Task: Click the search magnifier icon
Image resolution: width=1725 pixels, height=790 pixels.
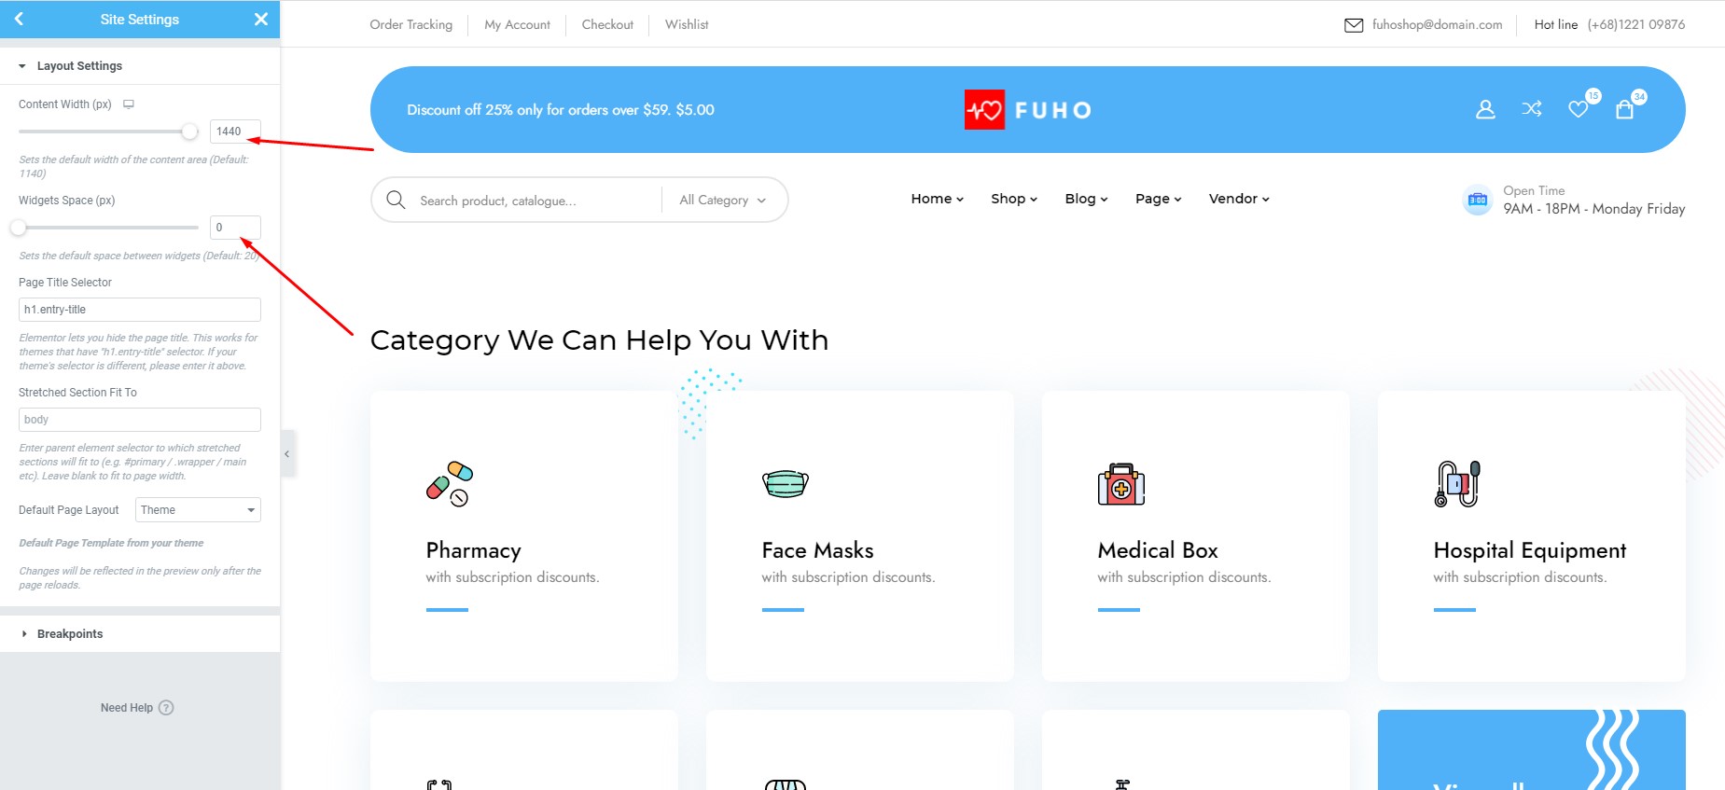Action: [396, 200]
